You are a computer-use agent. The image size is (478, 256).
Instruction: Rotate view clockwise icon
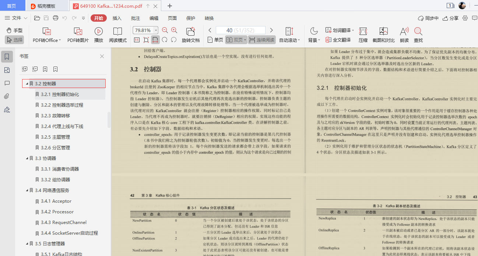(165, 40)
